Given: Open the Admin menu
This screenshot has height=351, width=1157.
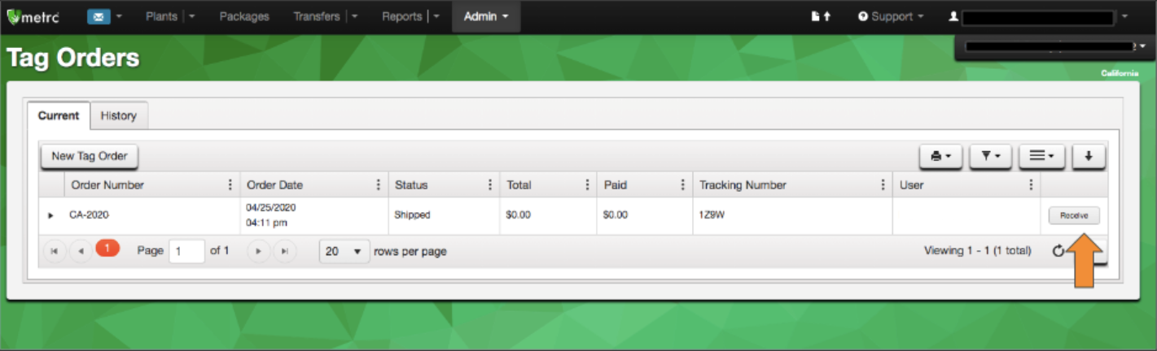Looking at the screenshot, I should pos(486,16).
